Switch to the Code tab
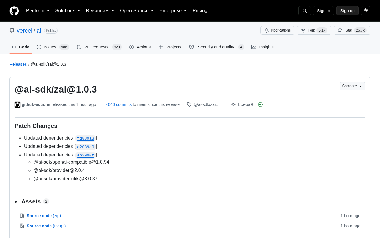The height and width of the screenshot is (238, 380). [21, 47]
